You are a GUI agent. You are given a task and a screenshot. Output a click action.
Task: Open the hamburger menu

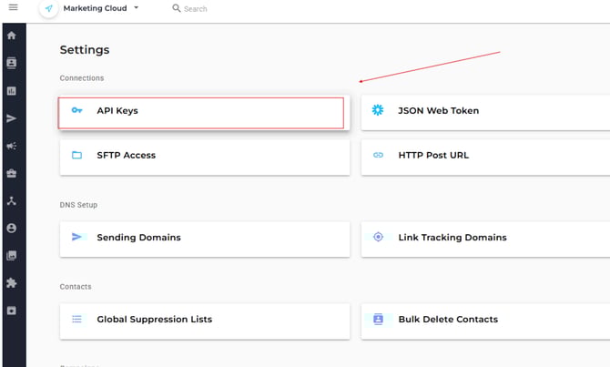13,8
